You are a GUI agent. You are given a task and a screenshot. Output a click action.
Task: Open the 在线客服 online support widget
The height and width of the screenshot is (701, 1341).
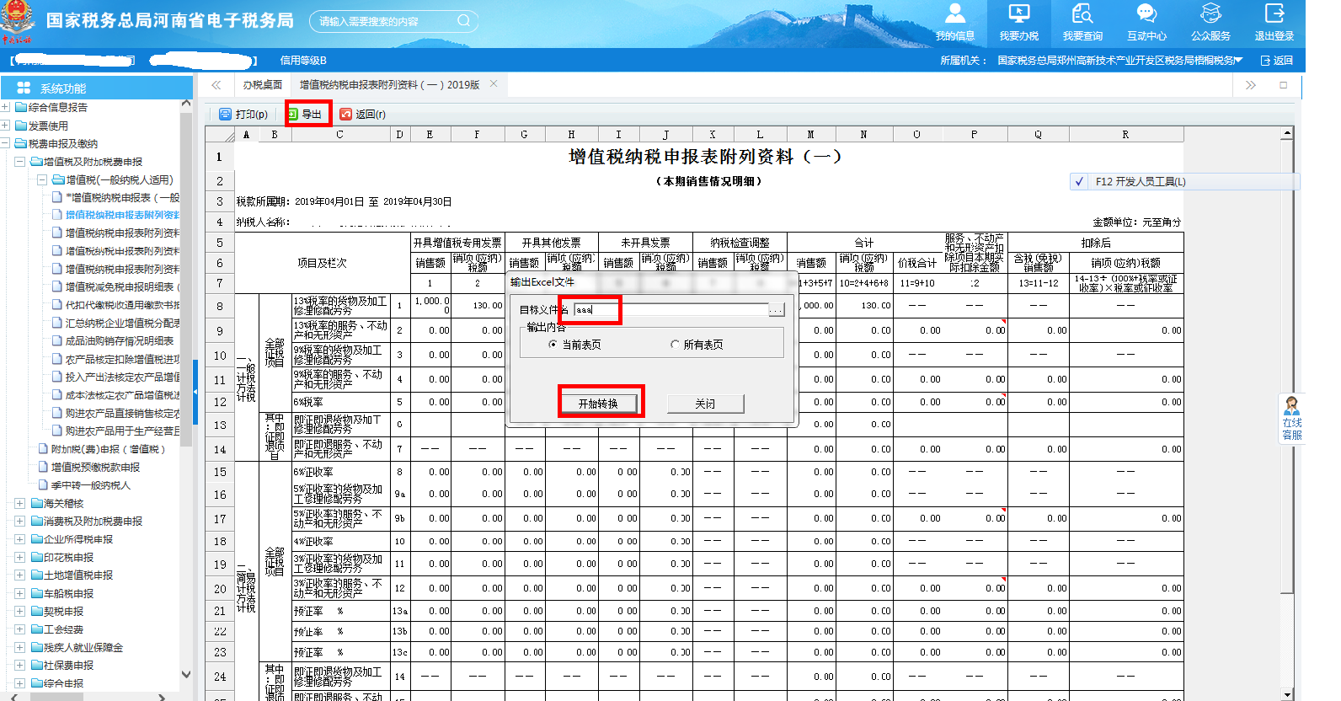point(1291,418)
